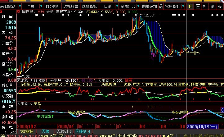Open F10资料 company info
Viewport: 224px width, 137px height.
[x=52, y=7]
